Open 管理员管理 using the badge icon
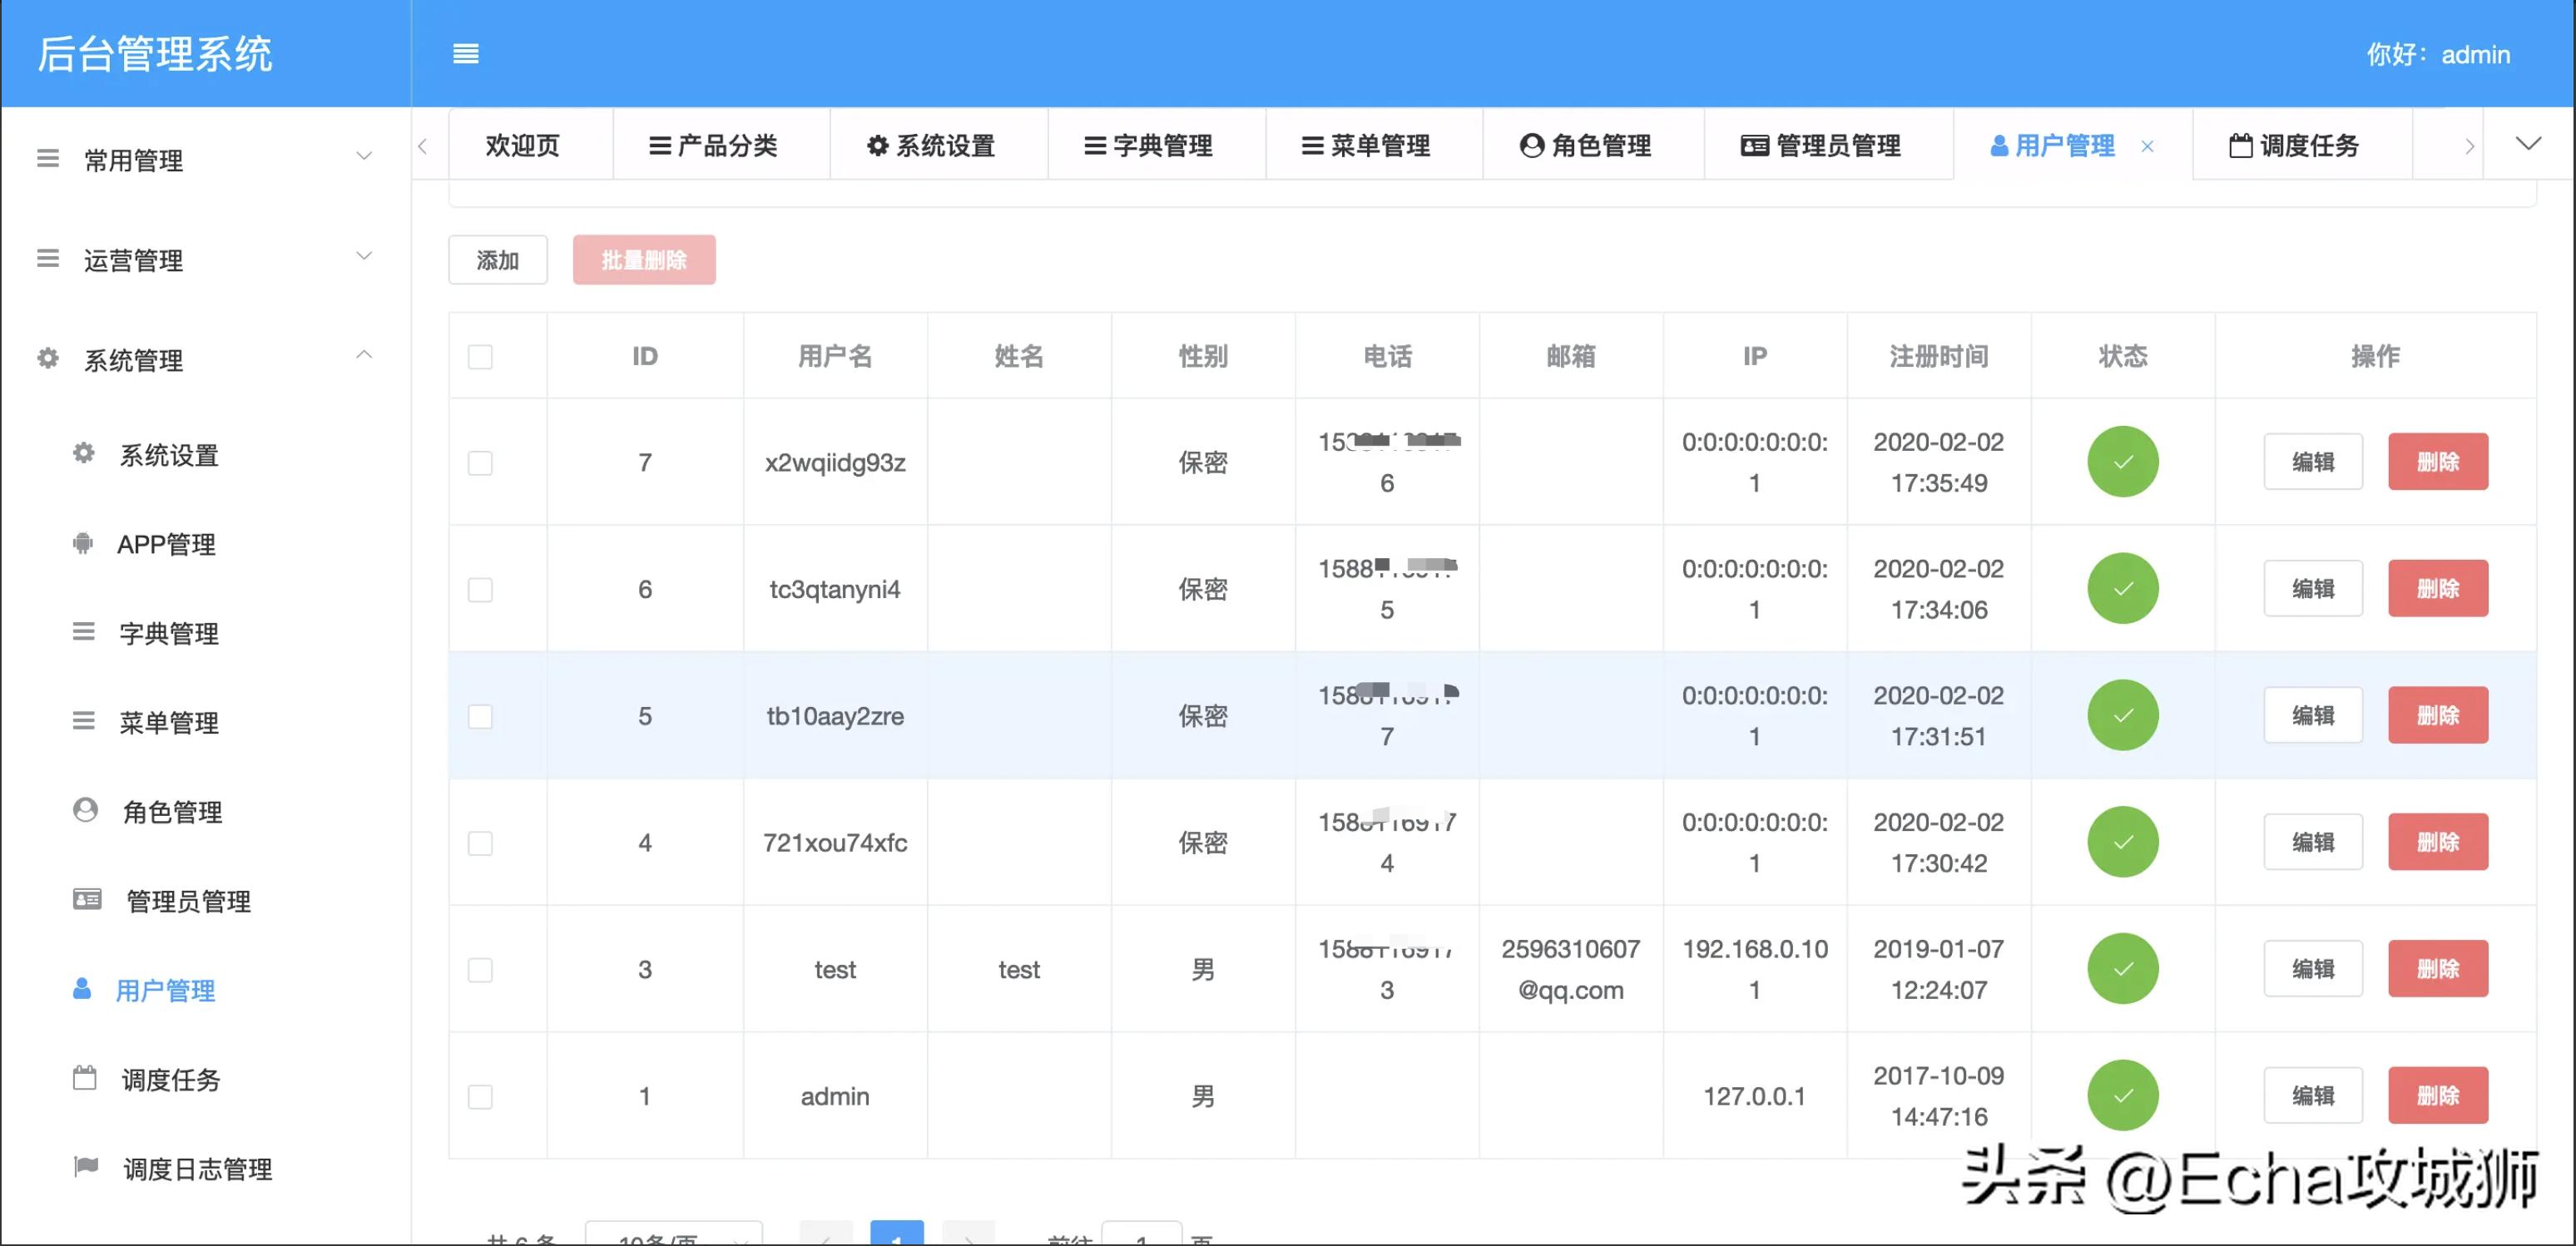Viewport: 2576px width, 1246px height. pyautogui.click(x=84, y=900)
